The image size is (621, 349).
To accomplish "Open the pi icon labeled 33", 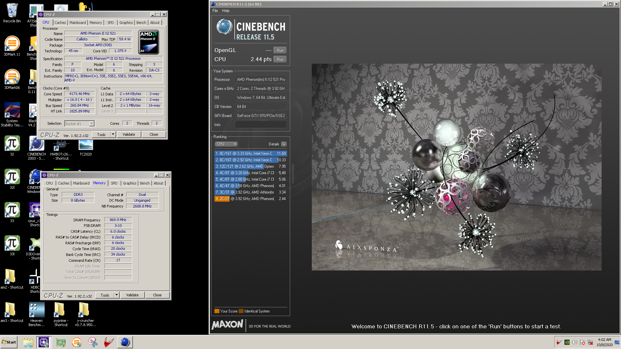I will coord(12,212).
